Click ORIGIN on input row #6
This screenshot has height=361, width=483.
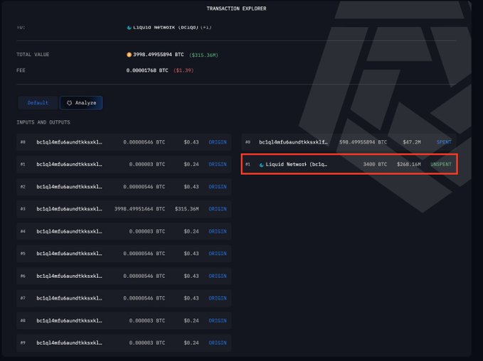[218, 276]
